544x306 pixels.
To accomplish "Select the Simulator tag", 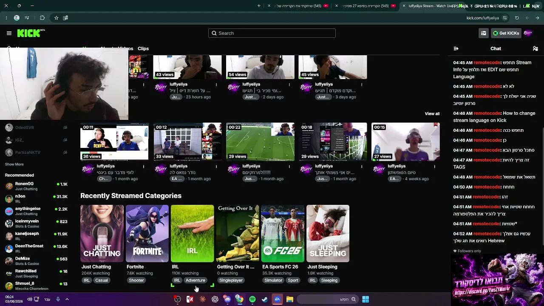I will coord(273,280).
